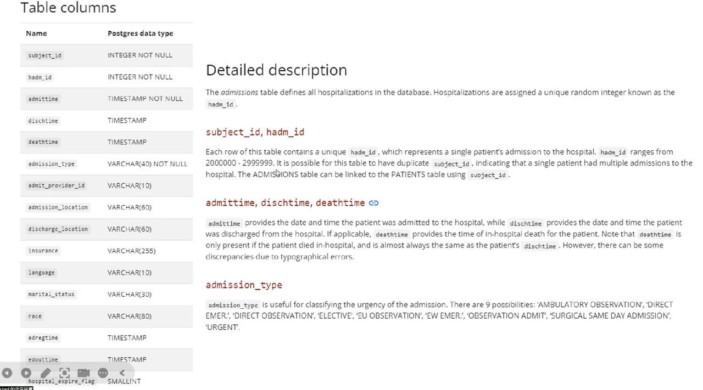This screenshot has height=390, width=703.
Task: Click the previous slide arrow button
Action: tap(7, 373)
